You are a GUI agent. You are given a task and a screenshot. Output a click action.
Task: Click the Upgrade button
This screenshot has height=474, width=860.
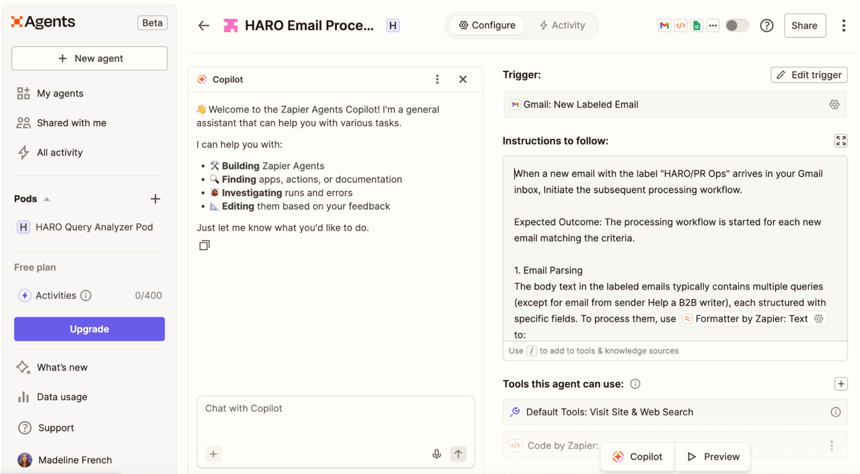tap(89, 329)
